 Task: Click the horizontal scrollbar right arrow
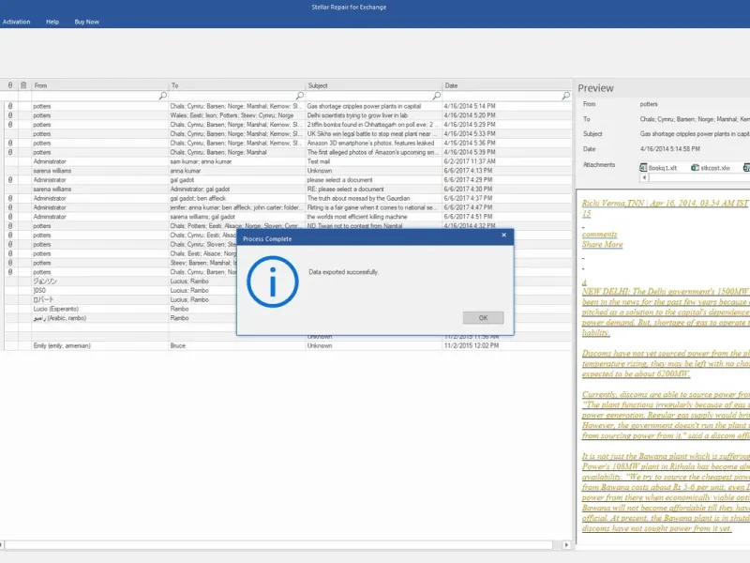566,545
